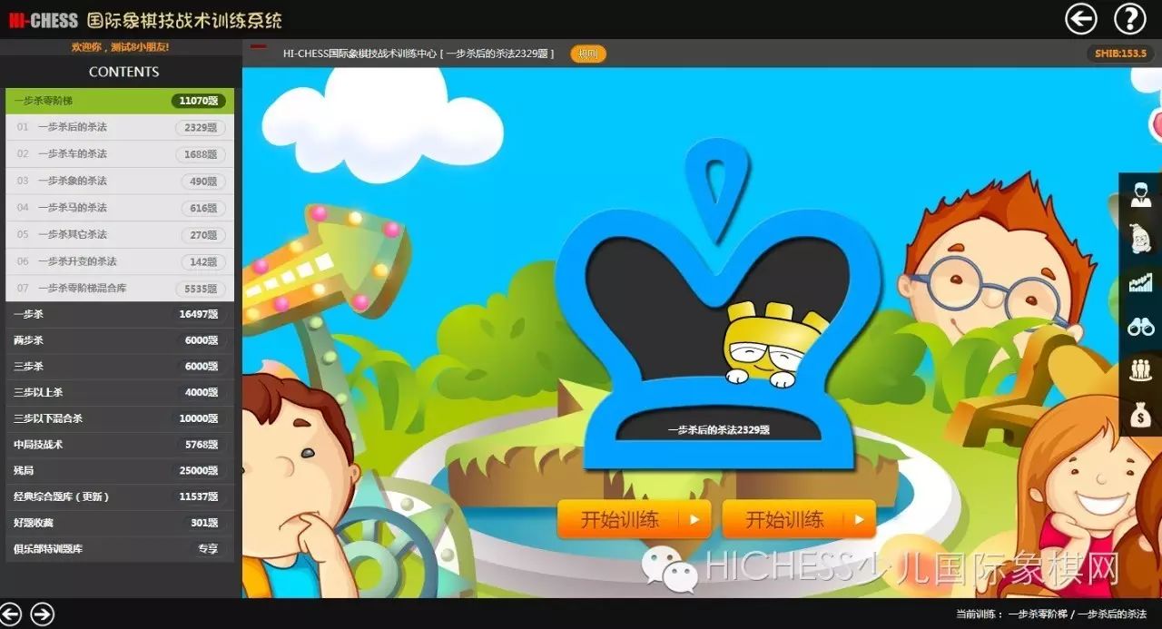
Task: Click the 欢迎你 welcome message text
Action: click(x=120, y=47)
